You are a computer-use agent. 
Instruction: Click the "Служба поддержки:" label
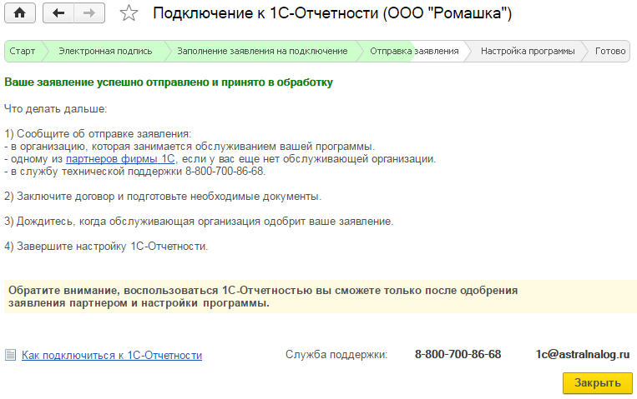[x=336, y=355]
